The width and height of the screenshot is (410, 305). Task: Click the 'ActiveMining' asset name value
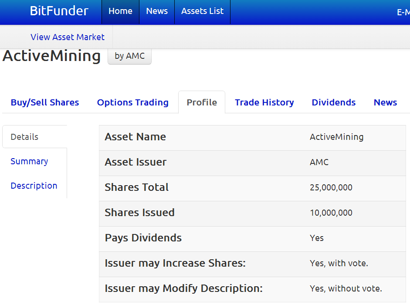point(336,137)
